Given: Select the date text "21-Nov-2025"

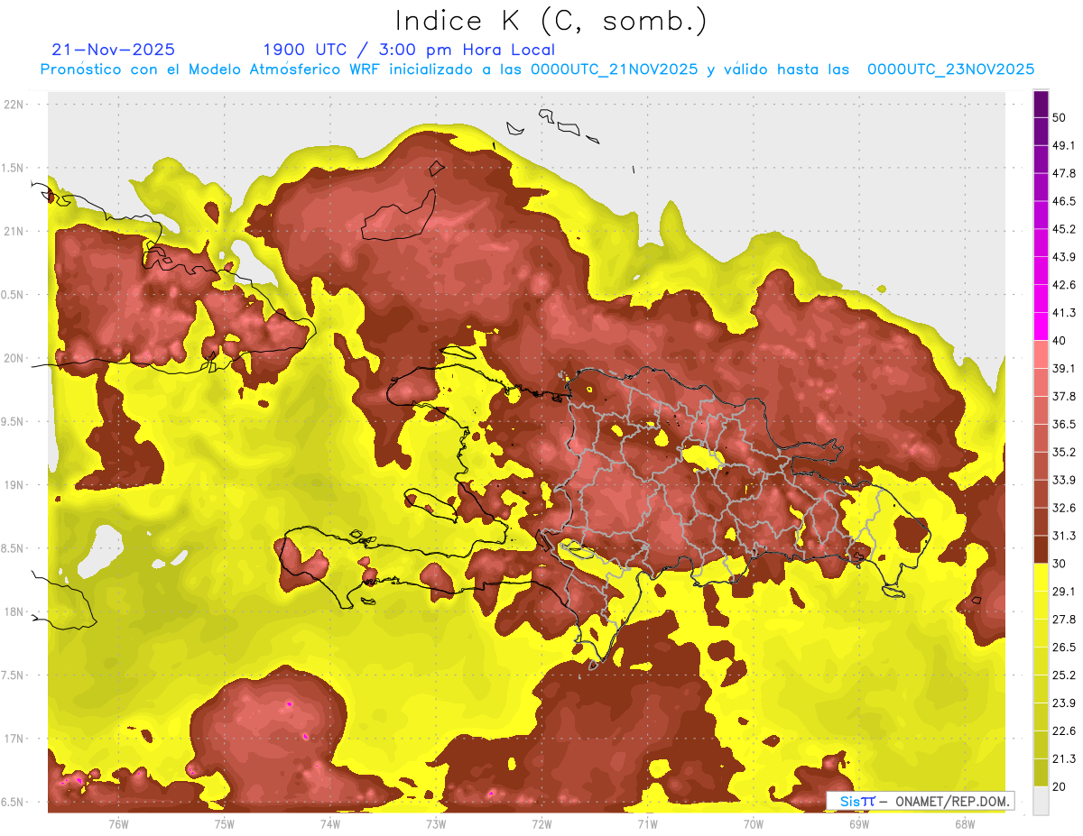Looking at the screenshot, I should click(x=114, y=50).
